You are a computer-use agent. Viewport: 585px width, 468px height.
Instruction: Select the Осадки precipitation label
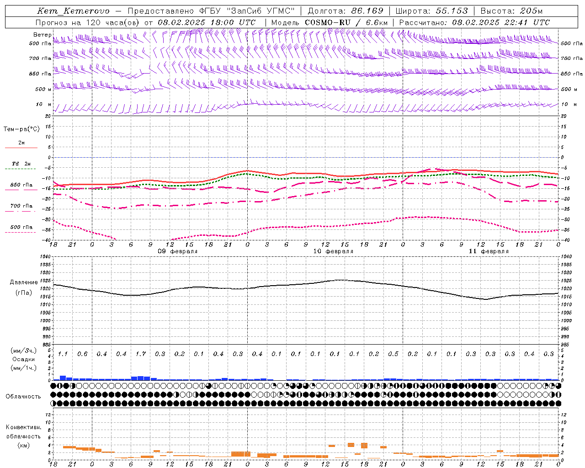(x=23, y=359)
